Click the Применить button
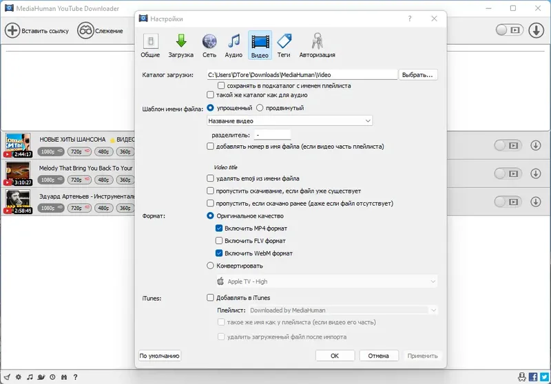Image resolution: width=551 pixels, height=384 pixels. tap(423, 356)
